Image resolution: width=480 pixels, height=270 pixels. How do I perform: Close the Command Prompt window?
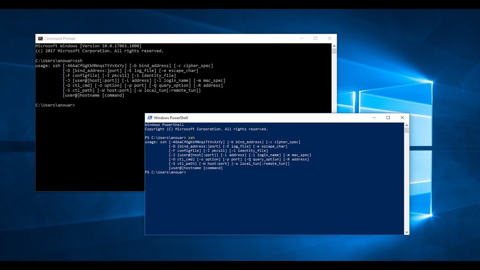330,38
